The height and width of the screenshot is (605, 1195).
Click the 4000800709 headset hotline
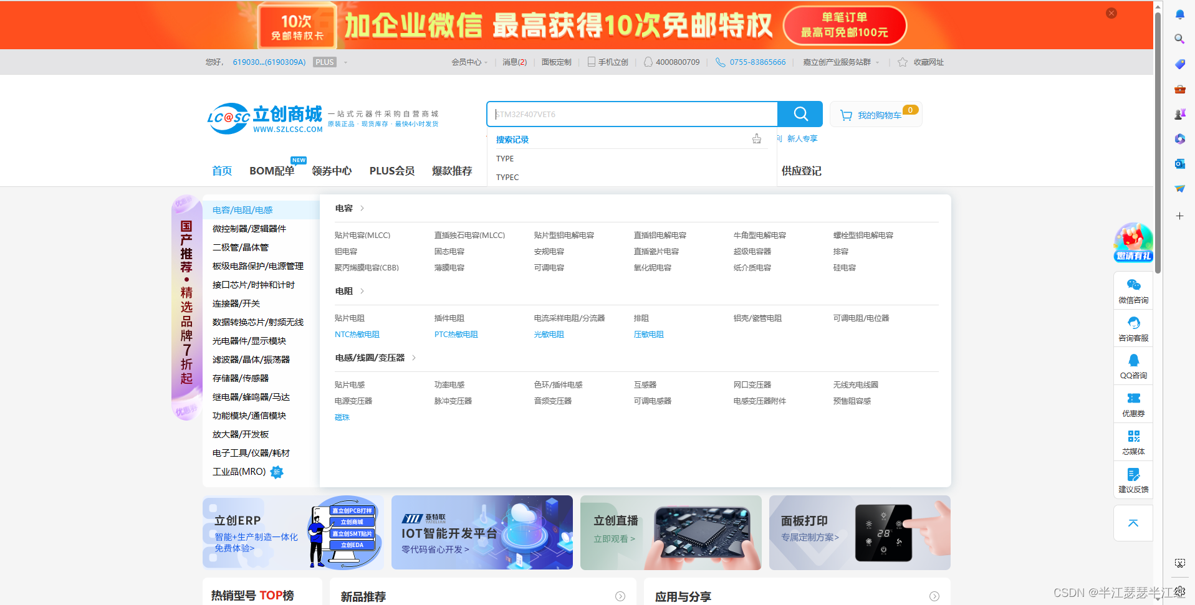point(671,62)
